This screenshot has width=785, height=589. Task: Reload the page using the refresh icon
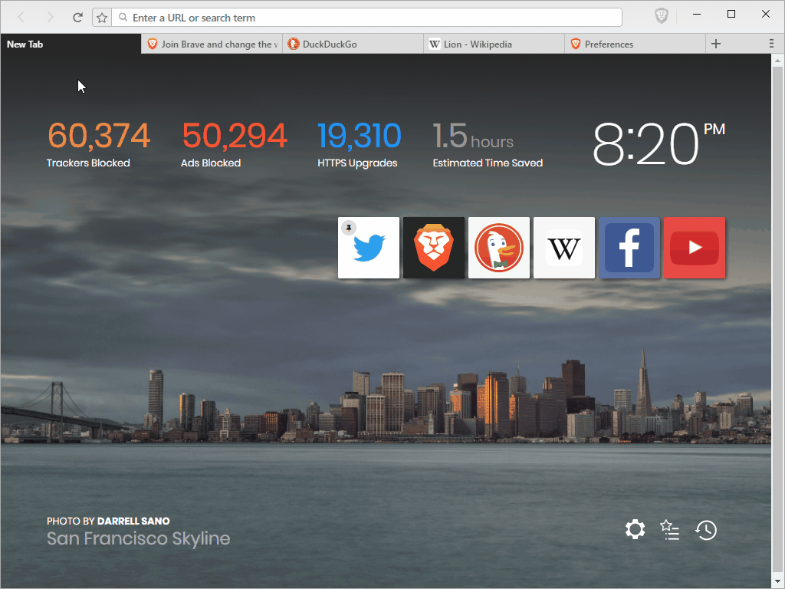pyautogui.click(x=77, y=18)
